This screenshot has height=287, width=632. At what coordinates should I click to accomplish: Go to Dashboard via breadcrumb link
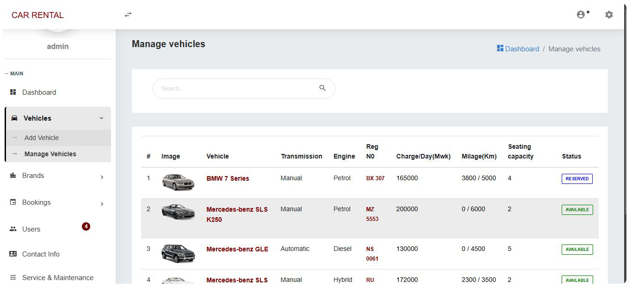[x=522, y=49]
